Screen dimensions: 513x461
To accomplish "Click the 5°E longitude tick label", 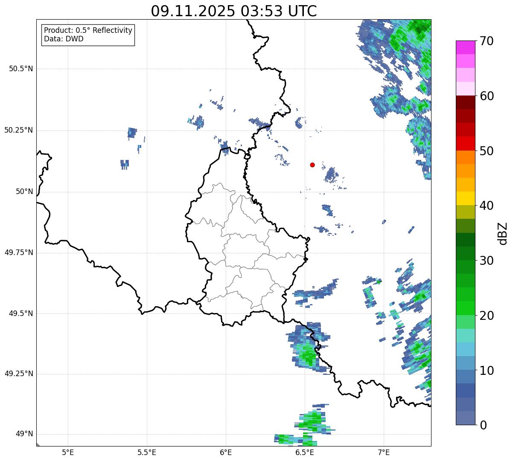I will click(68, 452).
